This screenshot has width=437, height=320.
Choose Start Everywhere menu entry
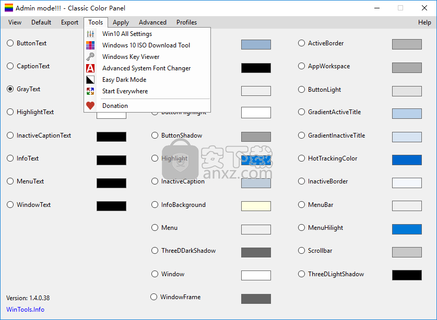147,91
